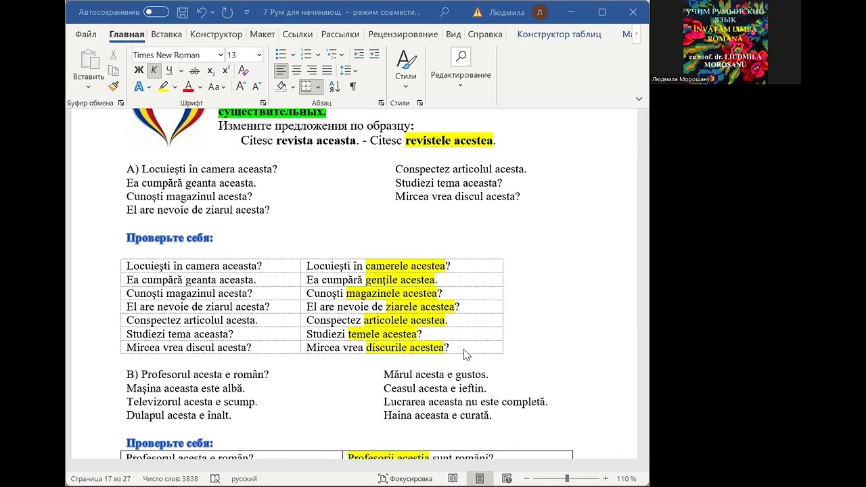Apply yellow text highlight color
Screen dimensions: 866x487
click(x=163, y=87)
